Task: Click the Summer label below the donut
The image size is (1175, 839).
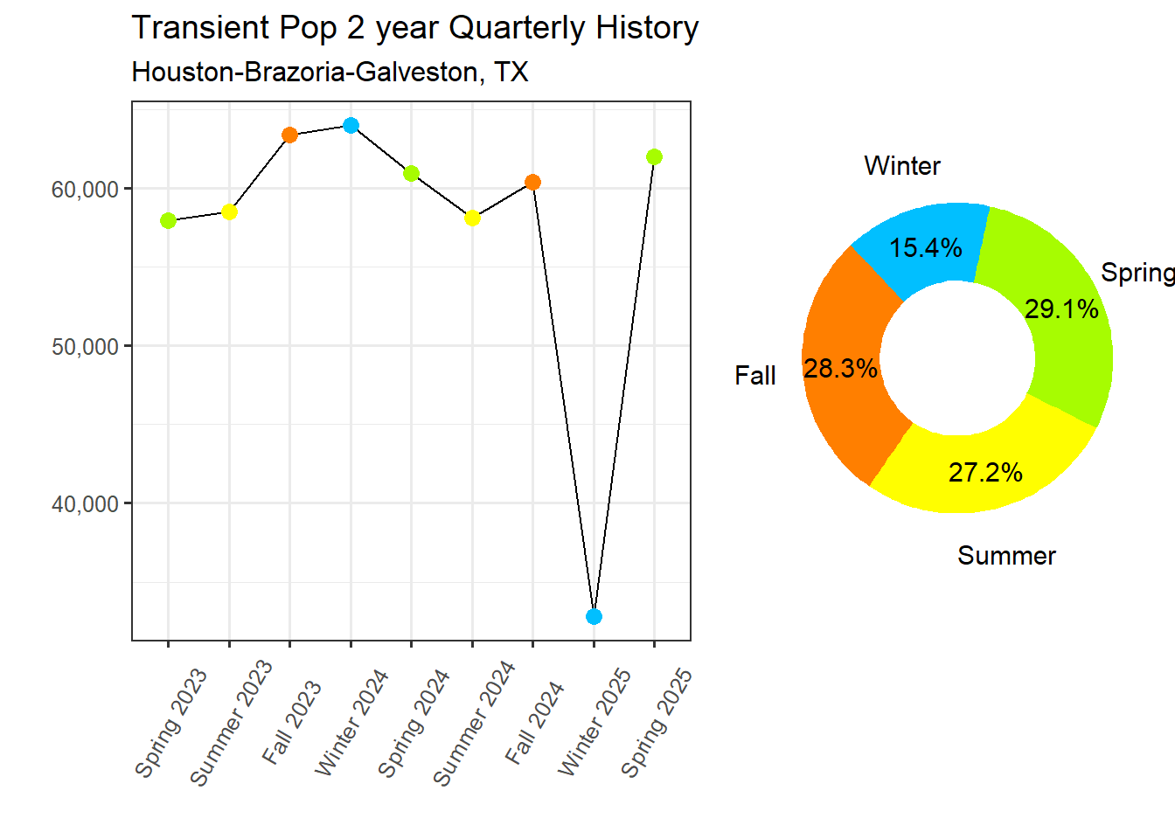Action: (x=1006, y=556)
